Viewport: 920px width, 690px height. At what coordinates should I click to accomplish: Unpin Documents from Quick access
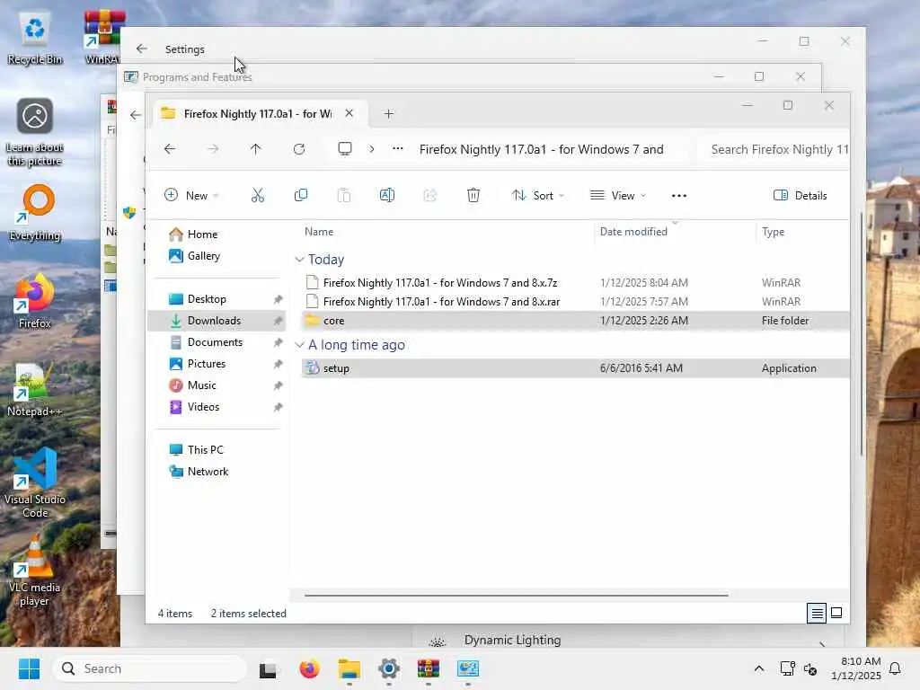click(x=279, y=342)
